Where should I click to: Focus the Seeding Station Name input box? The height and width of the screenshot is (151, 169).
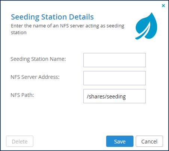click(x=114, y=60)
